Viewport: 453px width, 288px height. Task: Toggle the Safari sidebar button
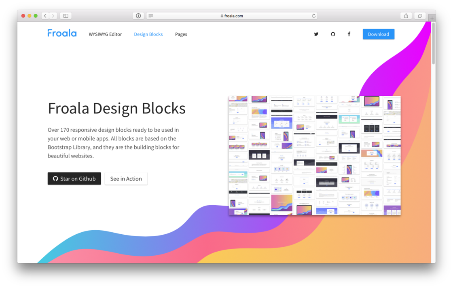66,16
